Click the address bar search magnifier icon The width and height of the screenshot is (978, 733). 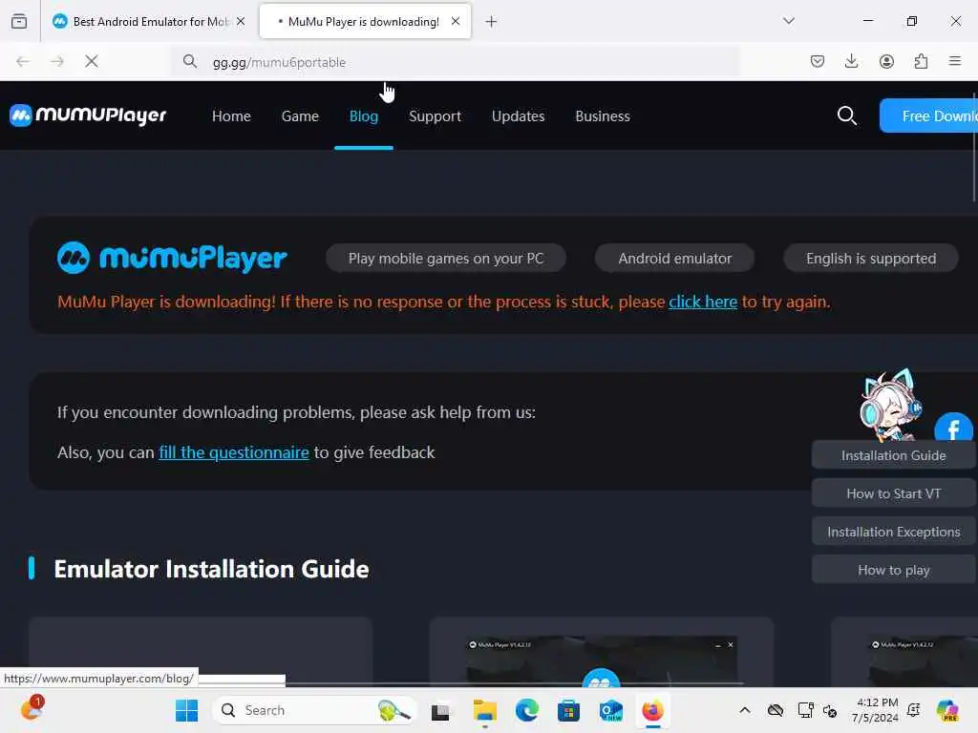click(x=190, y=61)
